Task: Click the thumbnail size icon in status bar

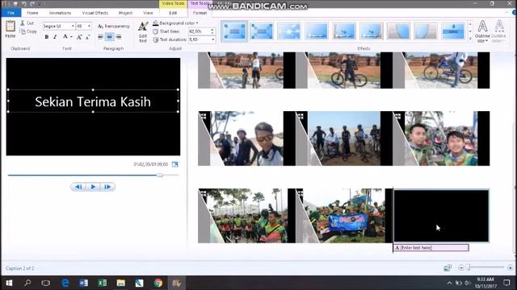Action: [x=448, y=267]
